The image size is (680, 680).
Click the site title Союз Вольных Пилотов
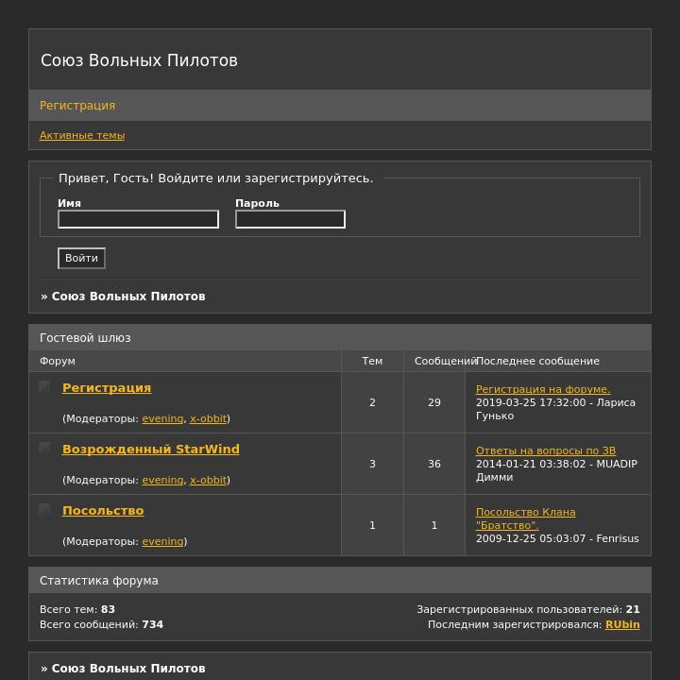(139, 60)
